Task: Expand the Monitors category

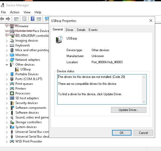Action: tap(7, 55)
